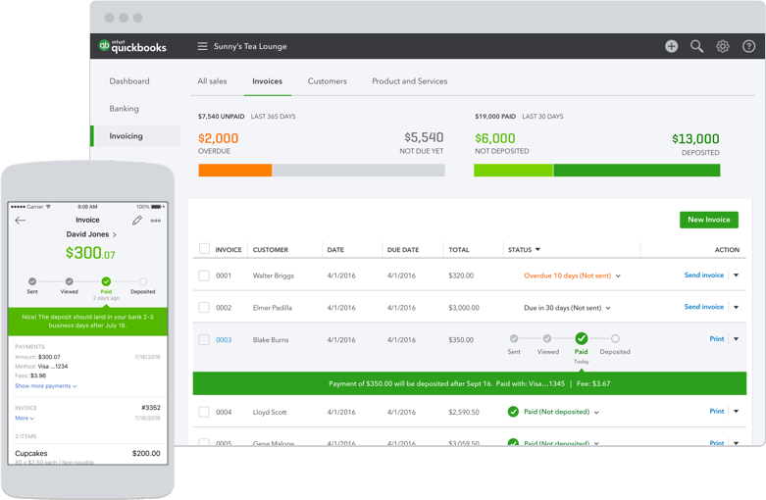Click the New Invoice button
This screenshot has width=766, height=500.
709,220
